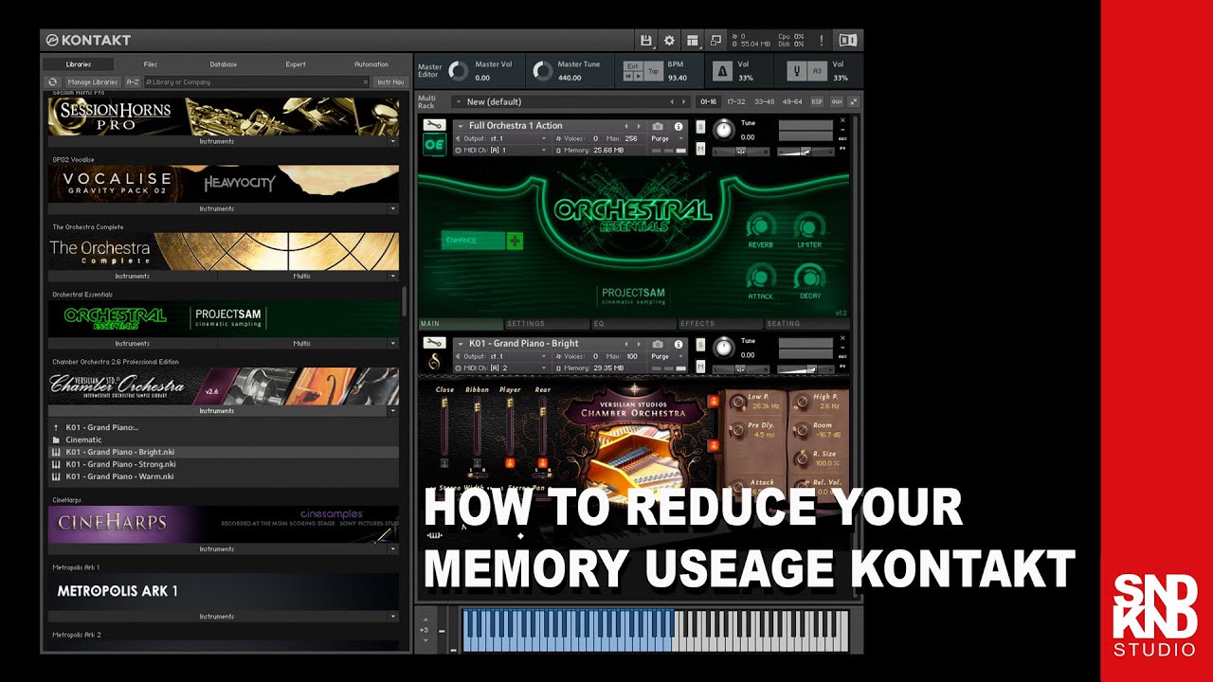Image resolution: width=1213 pixels, height=682 pixels.
Task: Switch to the Expert tab
Action: tap(296, 64)
